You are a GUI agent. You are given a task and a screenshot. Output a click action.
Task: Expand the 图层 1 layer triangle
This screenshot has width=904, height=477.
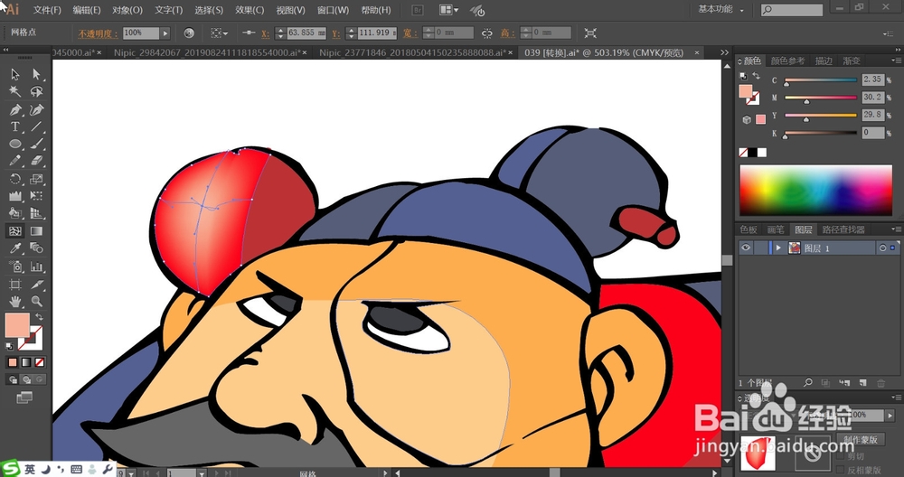[778, 248]
